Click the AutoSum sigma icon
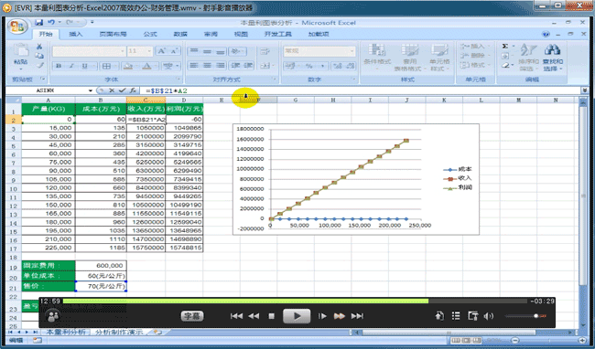This screenshot has height=349, width=595. click(505, 47)
